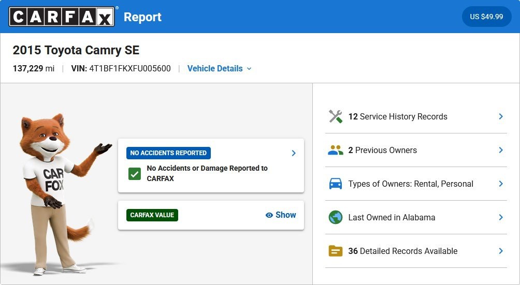The image size is (520, 285).
Task: Show the hidden CARFAX value
Action: click(x=281, y=215)
